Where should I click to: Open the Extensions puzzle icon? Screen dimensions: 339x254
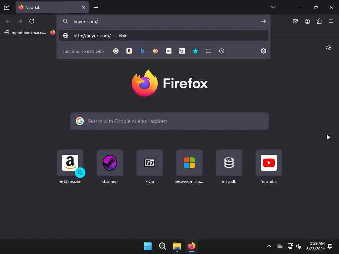click(x=319, y=21)
